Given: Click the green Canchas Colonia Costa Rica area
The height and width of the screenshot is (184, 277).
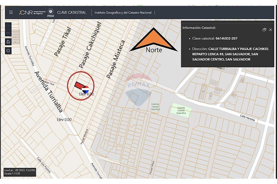Looking at the screenshot, I should [181, 110].
